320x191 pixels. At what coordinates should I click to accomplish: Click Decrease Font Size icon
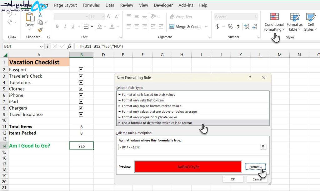117,17
